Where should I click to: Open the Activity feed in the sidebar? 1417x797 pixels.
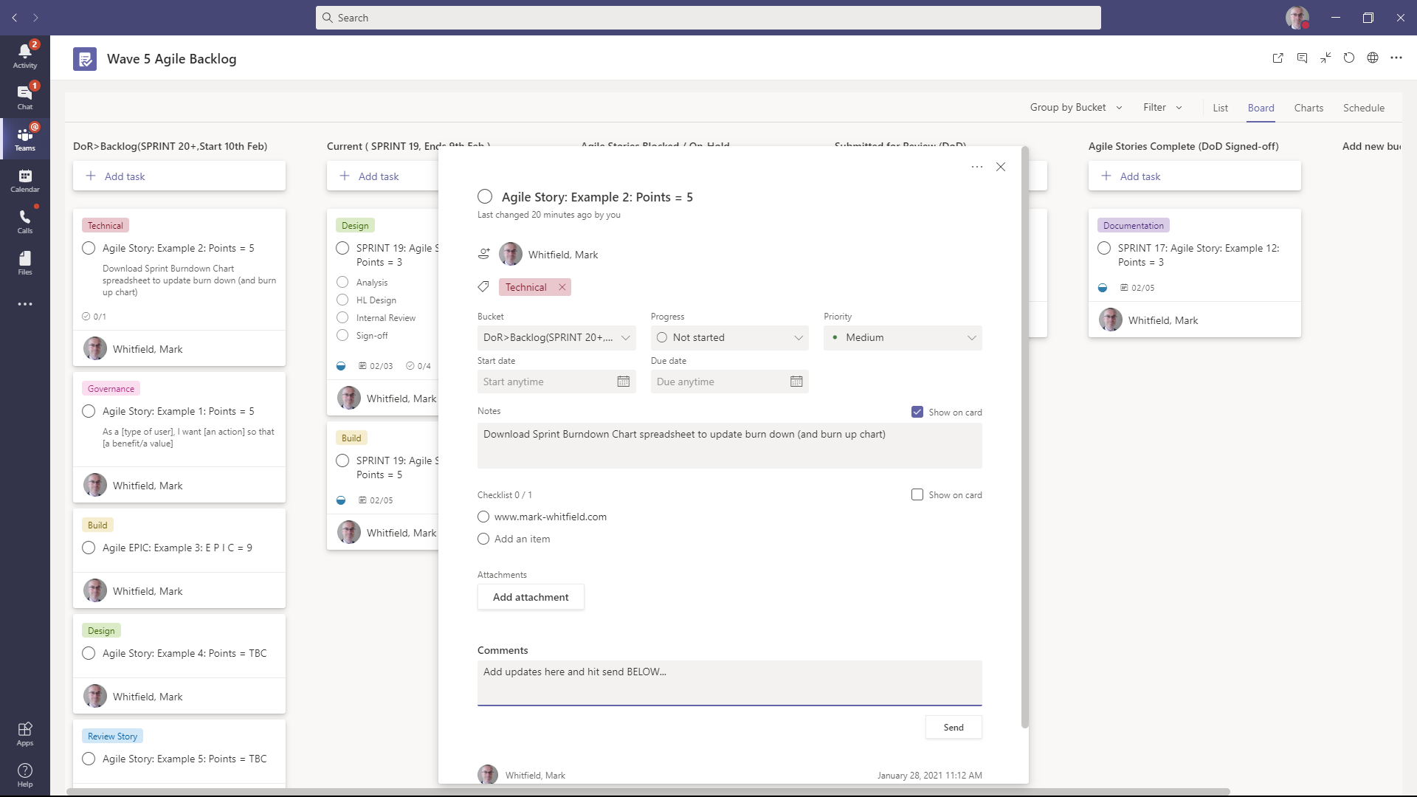click(24, 55)
